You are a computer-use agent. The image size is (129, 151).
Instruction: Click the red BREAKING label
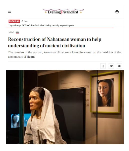14,21
